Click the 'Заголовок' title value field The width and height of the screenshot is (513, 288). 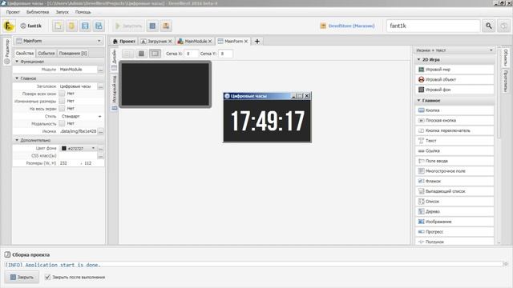(x=79, y=86)
